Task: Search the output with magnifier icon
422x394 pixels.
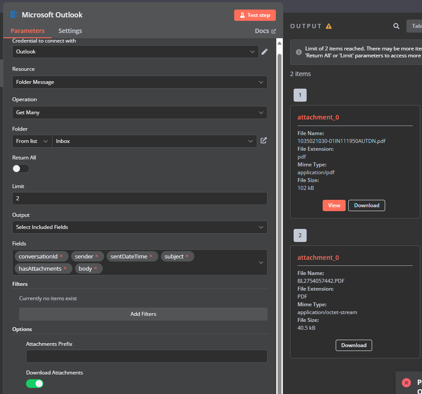Action: tap(396, 26)
